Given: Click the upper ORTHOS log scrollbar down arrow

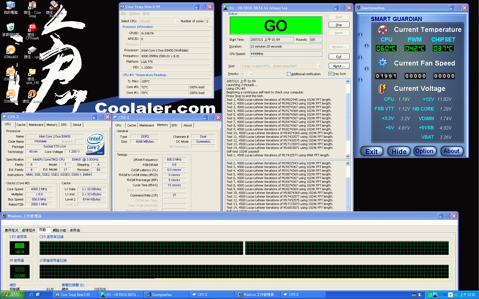Looking at the screenshot, I should pyautogui.click(x=348, y=156).
